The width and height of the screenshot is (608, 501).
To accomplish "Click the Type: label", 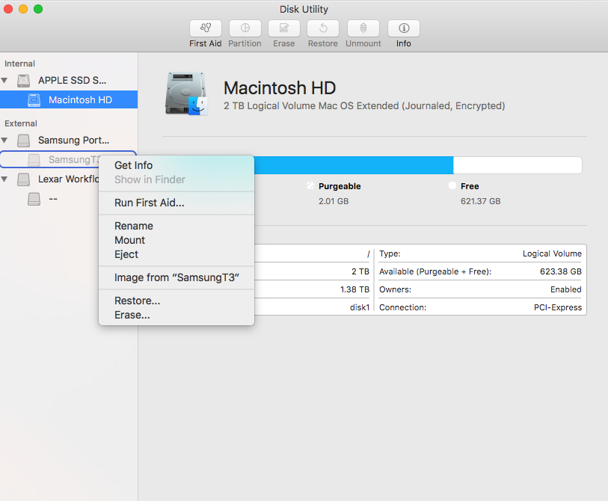I will tap(390, 254).
